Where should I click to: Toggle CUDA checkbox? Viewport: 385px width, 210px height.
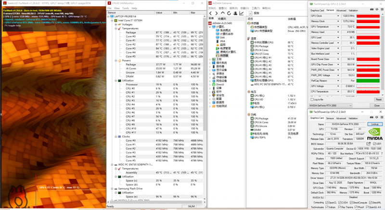tap(340, 203)
